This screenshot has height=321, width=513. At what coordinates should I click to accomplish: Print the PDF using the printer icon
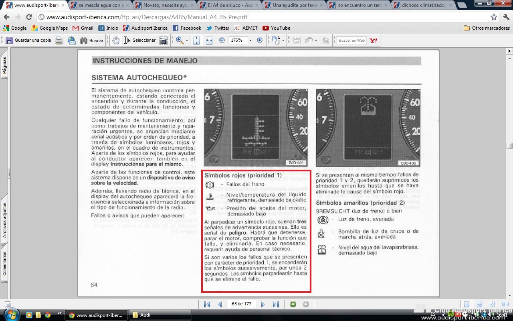(x=59, y=40)
